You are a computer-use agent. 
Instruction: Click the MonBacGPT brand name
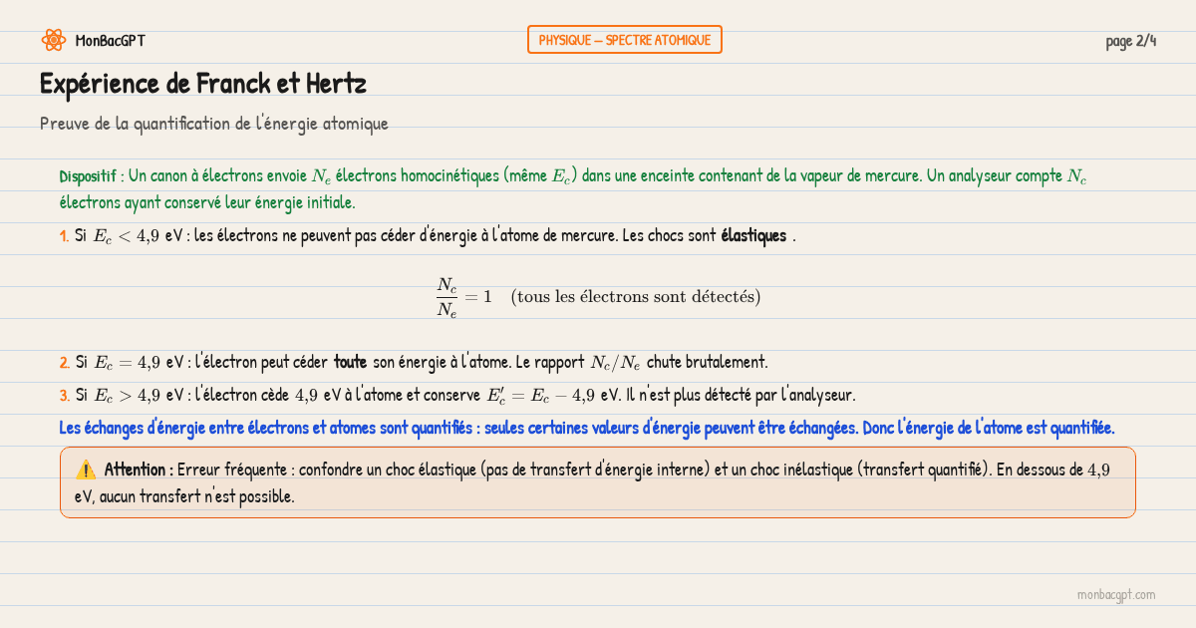point(110,41)
